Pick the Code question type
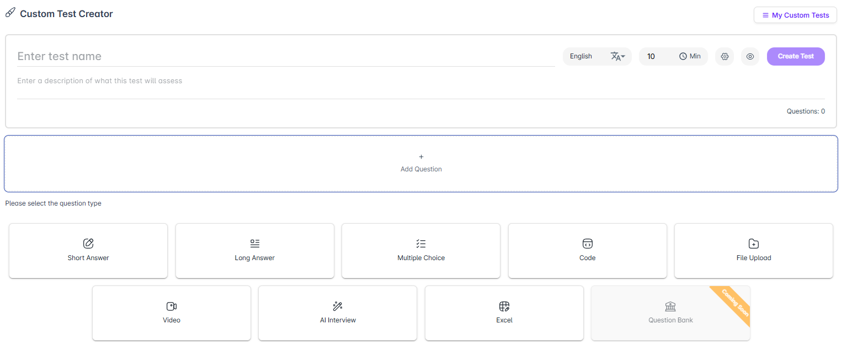Screen dimensions: 842x345 click(587, 251)
